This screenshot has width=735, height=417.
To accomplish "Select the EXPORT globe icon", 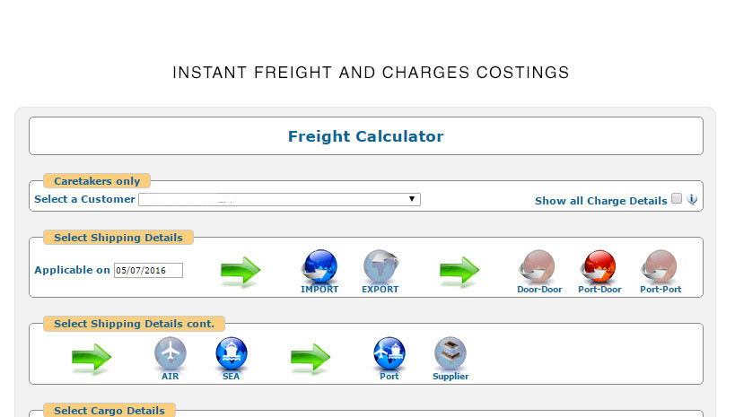I will pyautogui.click(x=381, y=266).
